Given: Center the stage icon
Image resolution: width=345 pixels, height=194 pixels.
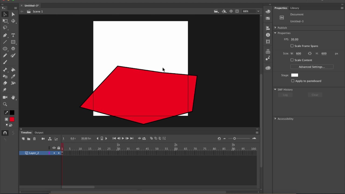Looking at the screenshot, I should pos(231,11).
